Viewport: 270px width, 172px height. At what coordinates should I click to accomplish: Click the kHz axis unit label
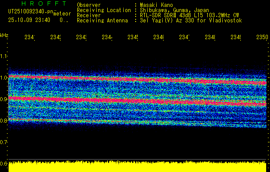coord(4,35)
